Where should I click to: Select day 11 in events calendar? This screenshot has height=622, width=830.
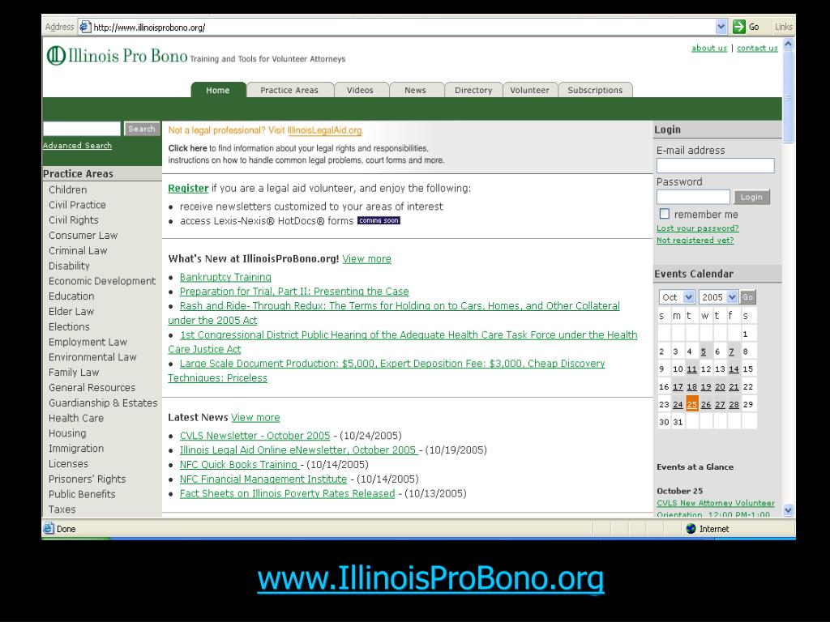click(692, 369)
